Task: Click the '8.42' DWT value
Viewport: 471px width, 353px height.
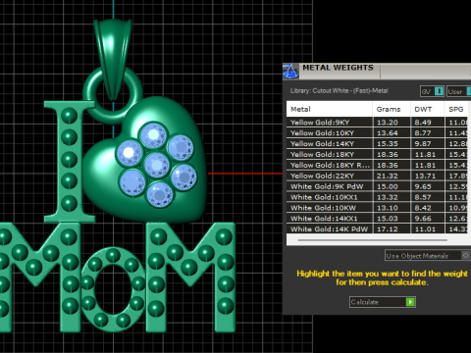Action: [423, 208]
